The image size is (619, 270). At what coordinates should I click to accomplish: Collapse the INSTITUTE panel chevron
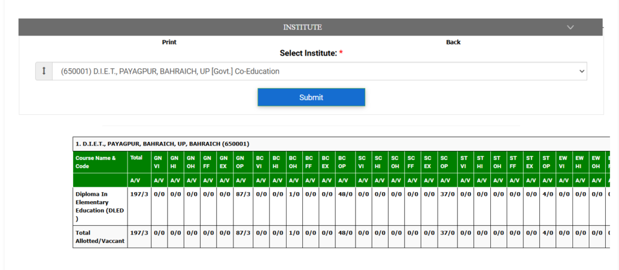coord(569,27)
